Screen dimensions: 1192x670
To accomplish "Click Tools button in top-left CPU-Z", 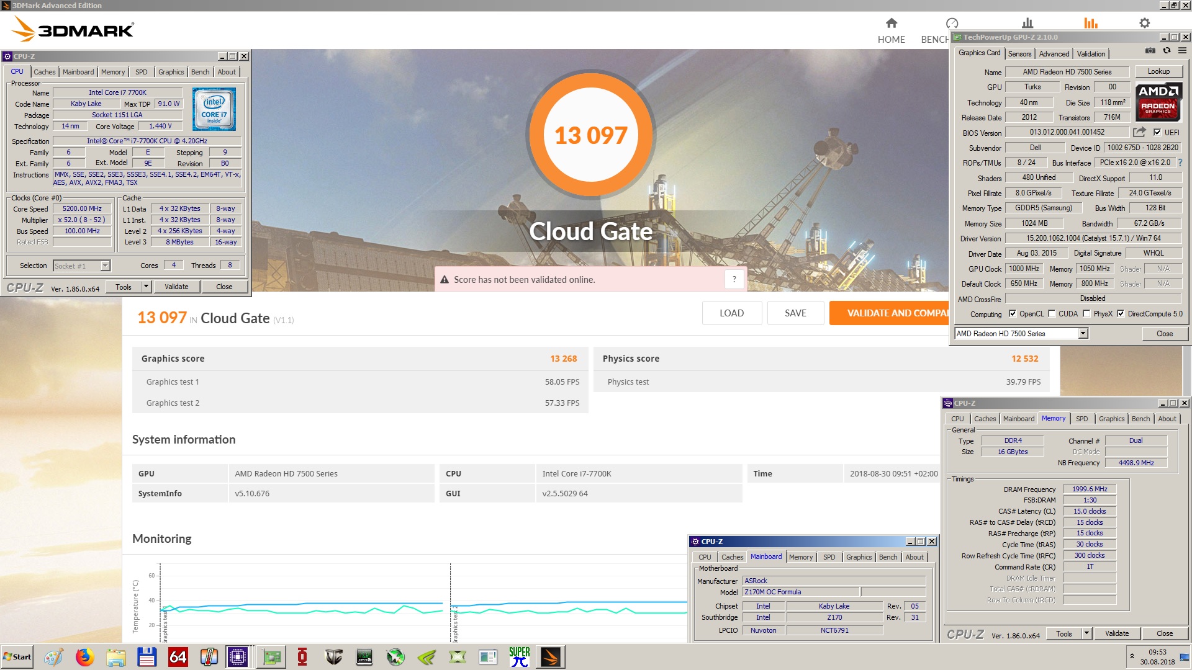I will (124, 287).
